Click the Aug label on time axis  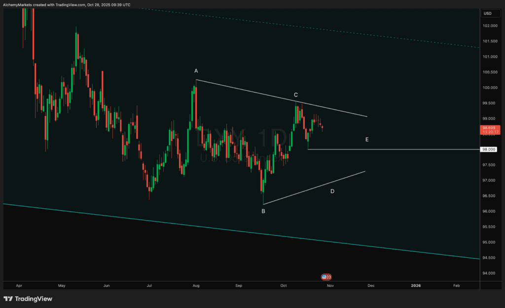click(x=196, y=285)
